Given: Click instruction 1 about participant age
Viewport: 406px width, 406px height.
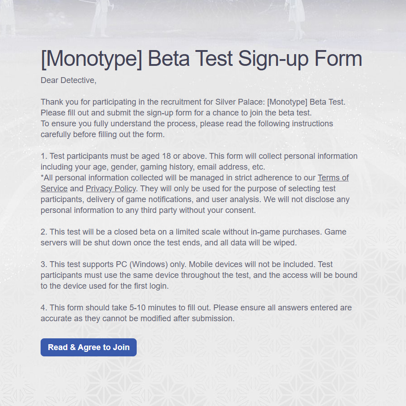Looking at the screenshot, I should tap(198, 156).
